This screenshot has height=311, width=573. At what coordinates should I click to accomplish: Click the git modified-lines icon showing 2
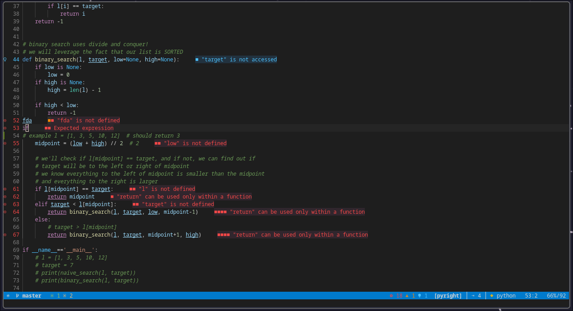(65, 296)
